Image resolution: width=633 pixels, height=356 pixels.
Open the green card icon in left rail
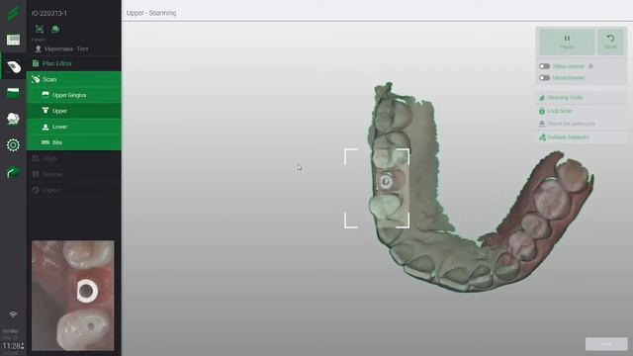click(13, 93)
